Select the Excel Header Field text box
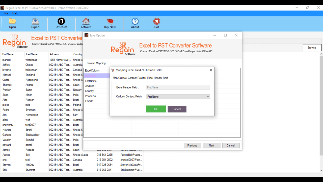 click(178, 87)
